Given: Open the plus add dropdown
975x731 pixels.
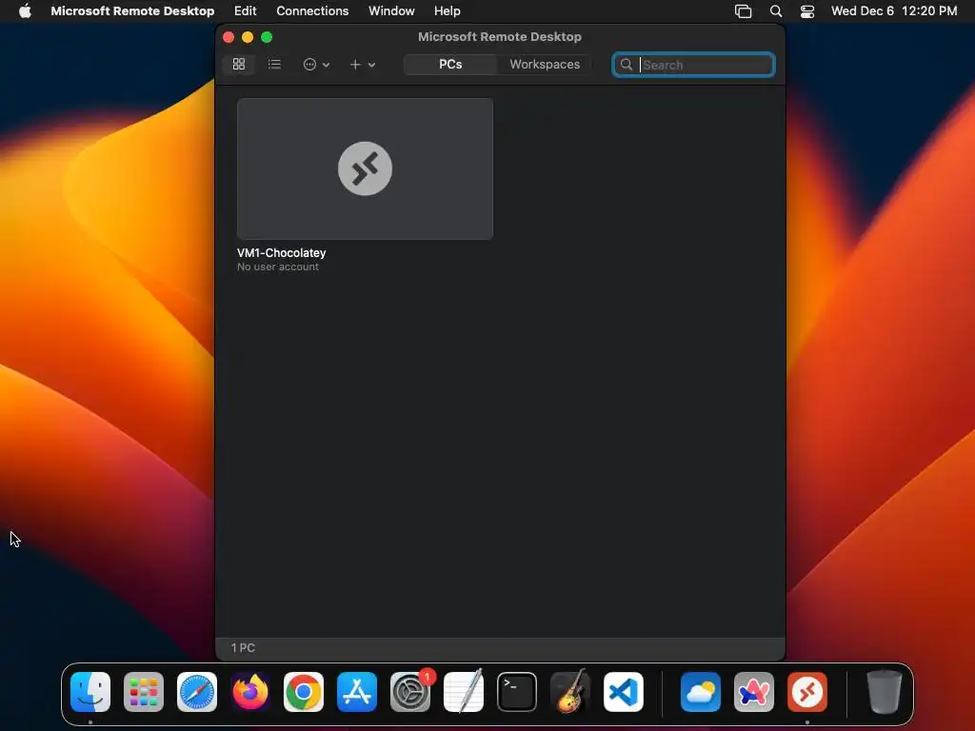Looking at the screenshot, I should (363, 64).
